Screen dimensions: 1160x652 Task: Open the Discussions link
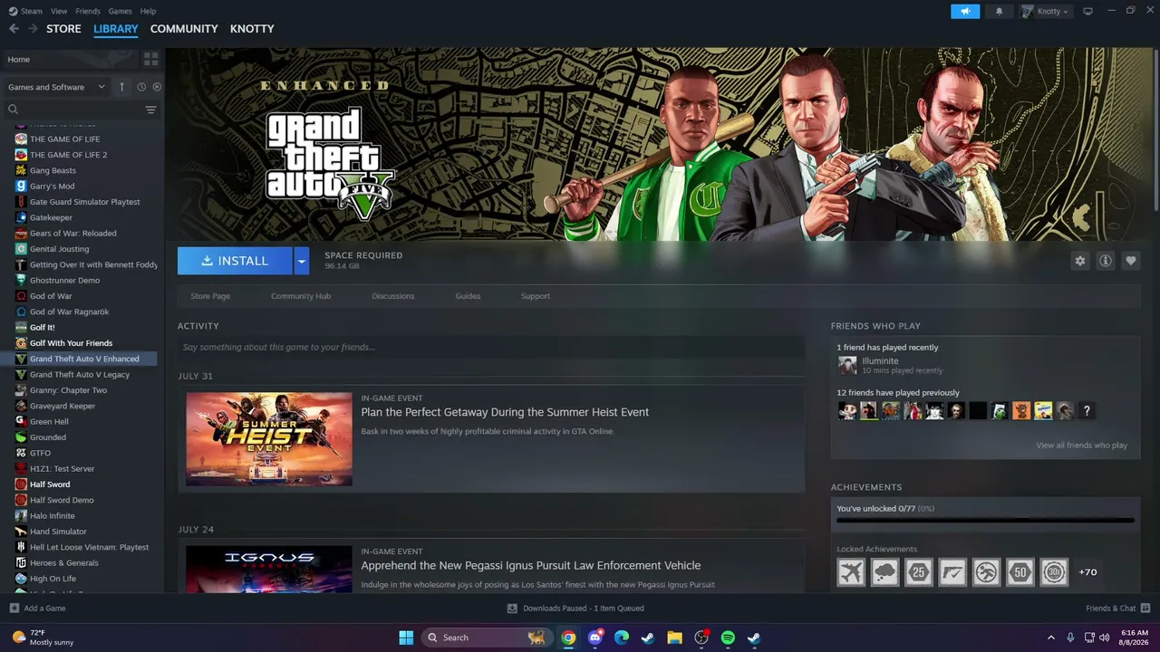[x=393, y=296]
